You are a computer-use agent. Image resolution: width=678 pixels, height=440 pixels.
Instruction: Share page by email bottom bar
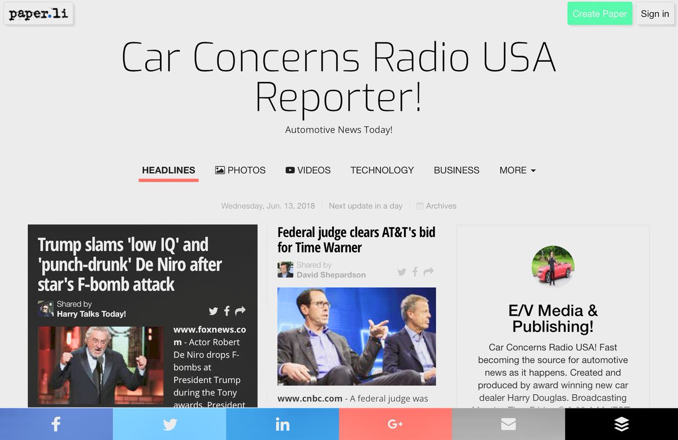click(508, 424)
